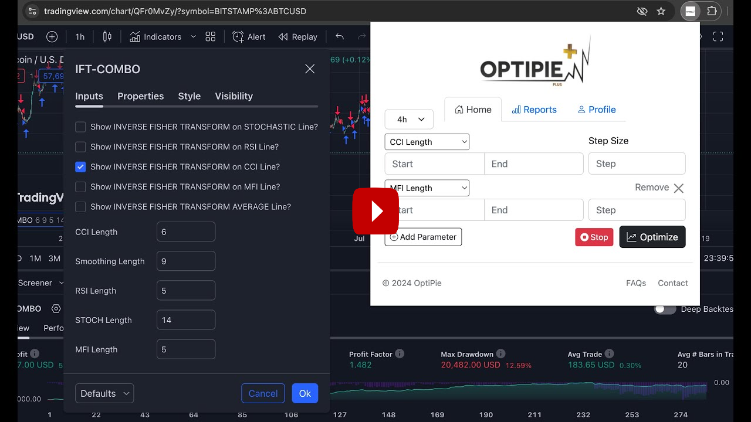Enable INVERSE FISHER TRANSFORM on RSI Line
The width and height of the screenshot is (751, 422).
coord(80,147)
